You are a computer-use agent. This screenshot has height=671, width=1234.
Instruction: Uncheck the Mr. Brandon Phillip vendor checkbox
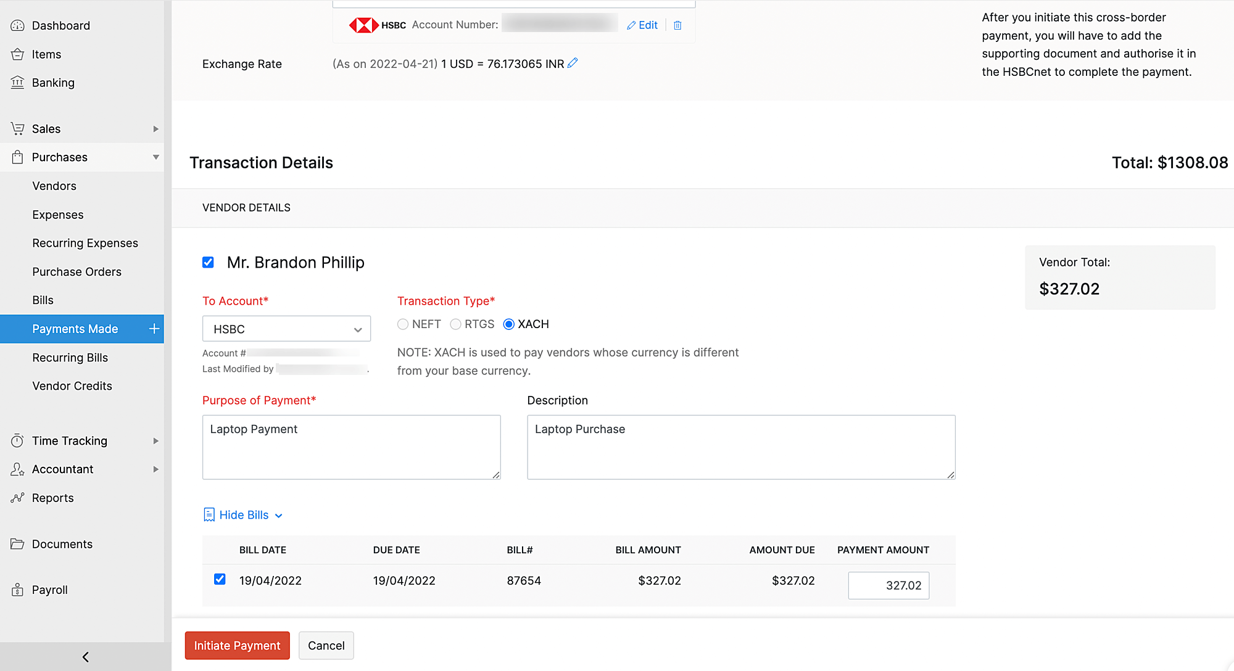click(x=208, y=263)
